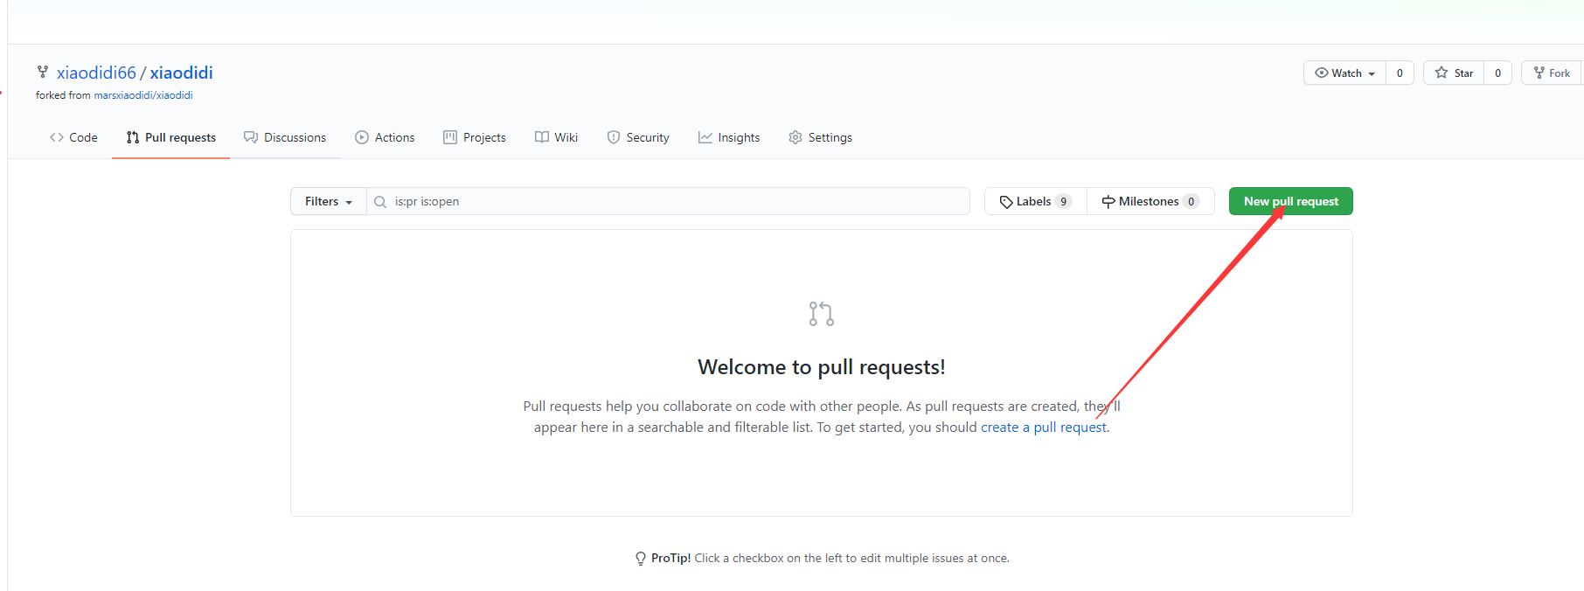This screenshot has width=1584, height=591.
Task: Click the tag icon in the Labels button
Action: 1006,202
